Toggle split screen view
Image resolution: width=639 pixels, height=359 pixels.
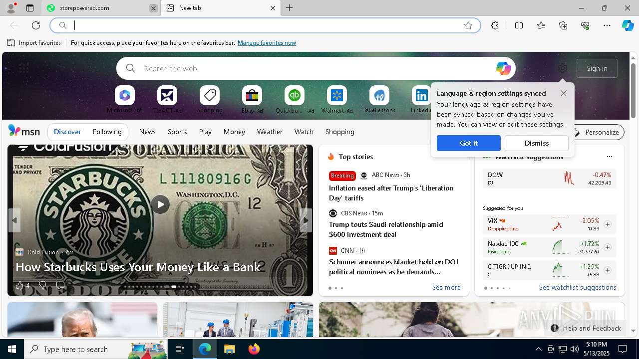pos(519,25)
